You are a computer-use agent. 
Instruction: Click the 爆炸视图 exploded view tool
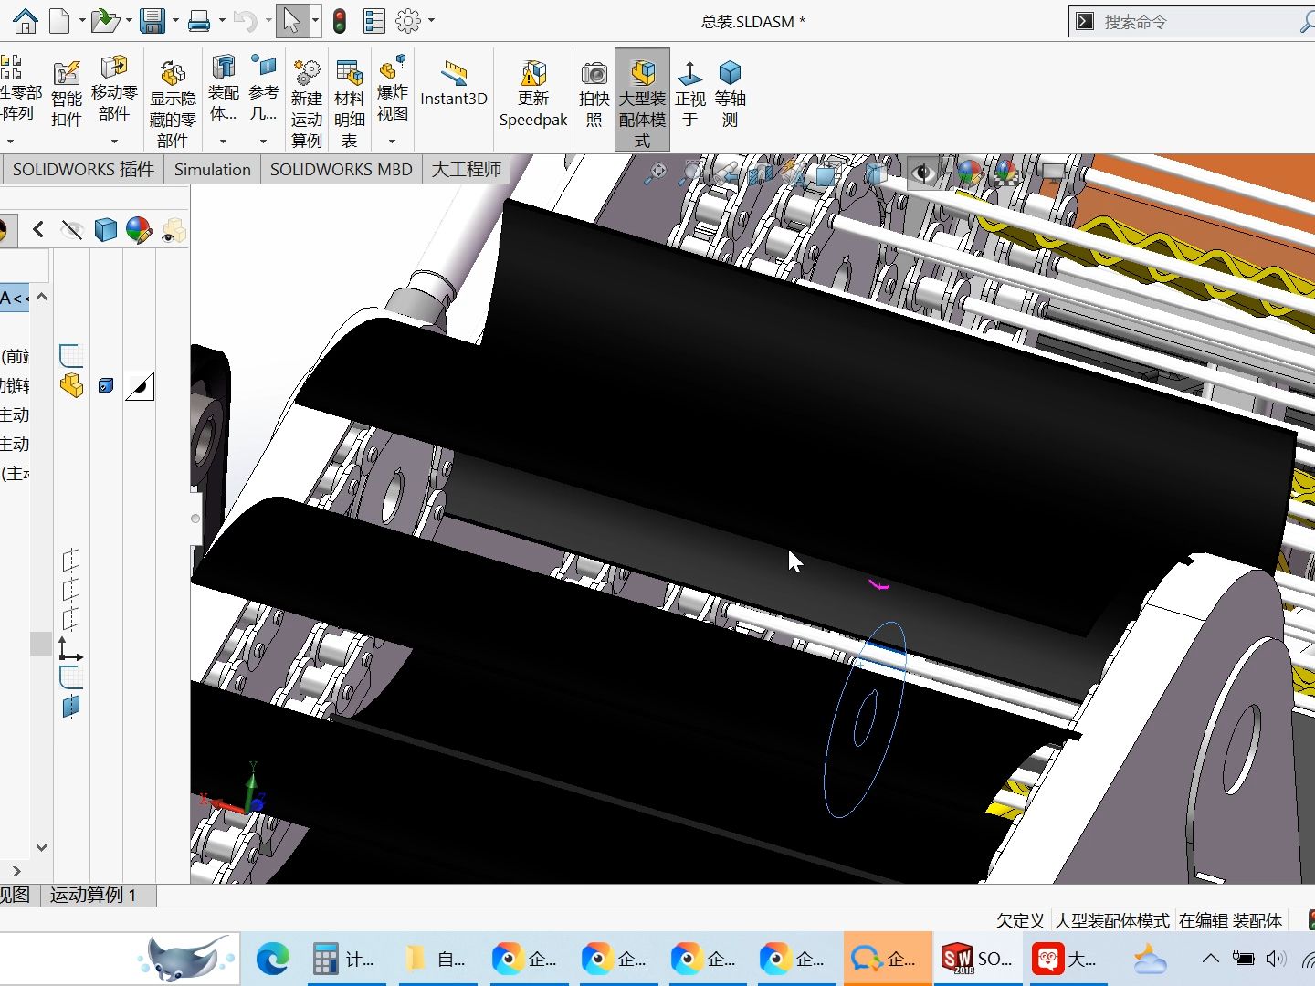tap(393, 89)
